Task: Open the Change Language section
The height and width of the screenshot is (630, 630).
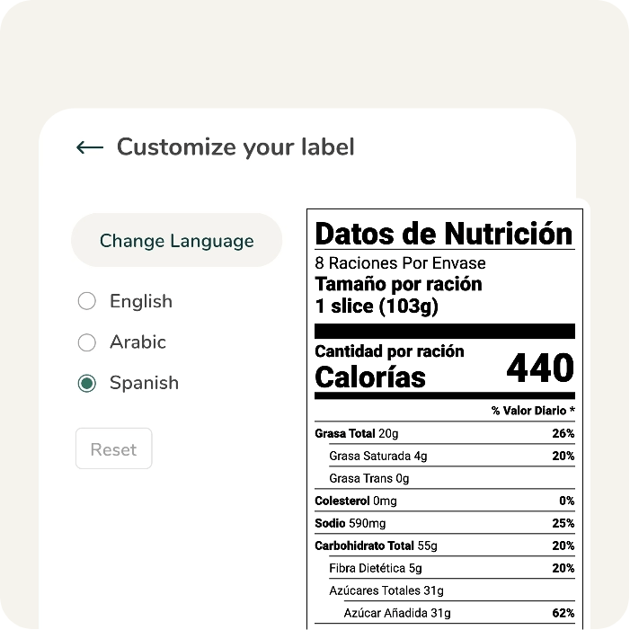Action: [x=176, y=241]
